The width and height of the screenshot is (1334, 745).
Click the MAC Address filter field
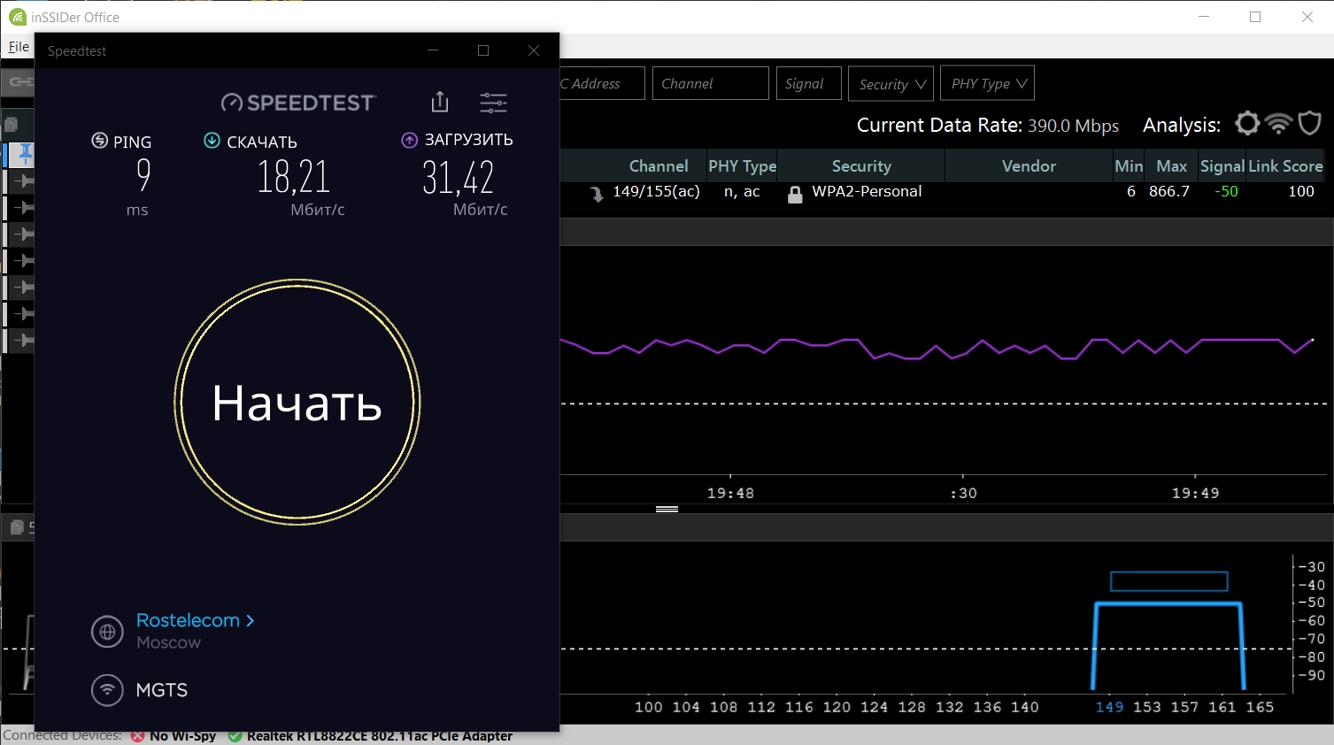click(x=602, y=83)
